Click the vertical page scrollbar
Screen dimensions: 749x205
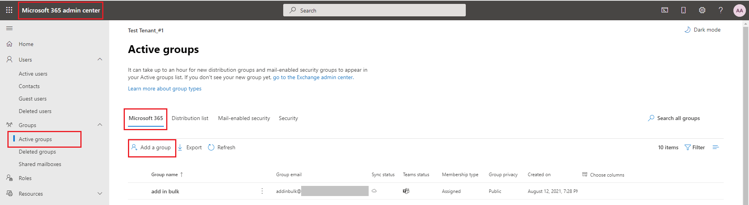(745, 113)
